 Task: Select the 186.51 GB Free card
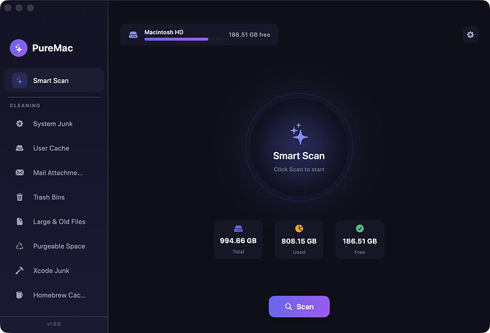(x=359, y=239)
